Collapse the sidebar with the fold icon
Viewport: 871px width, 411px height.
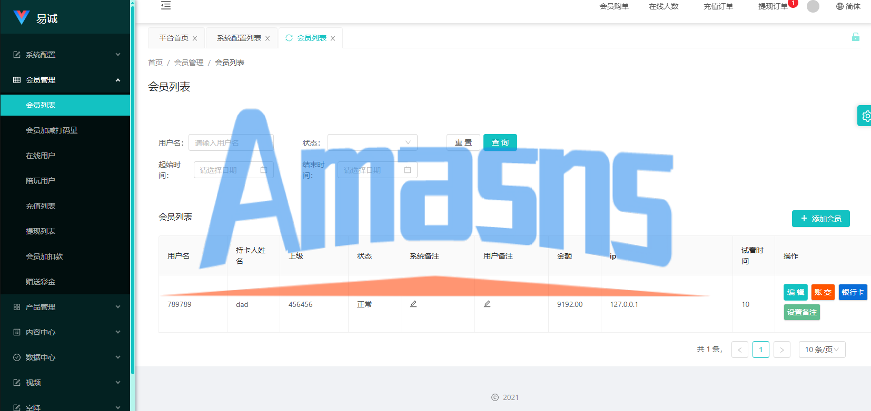tap(166, 5)
